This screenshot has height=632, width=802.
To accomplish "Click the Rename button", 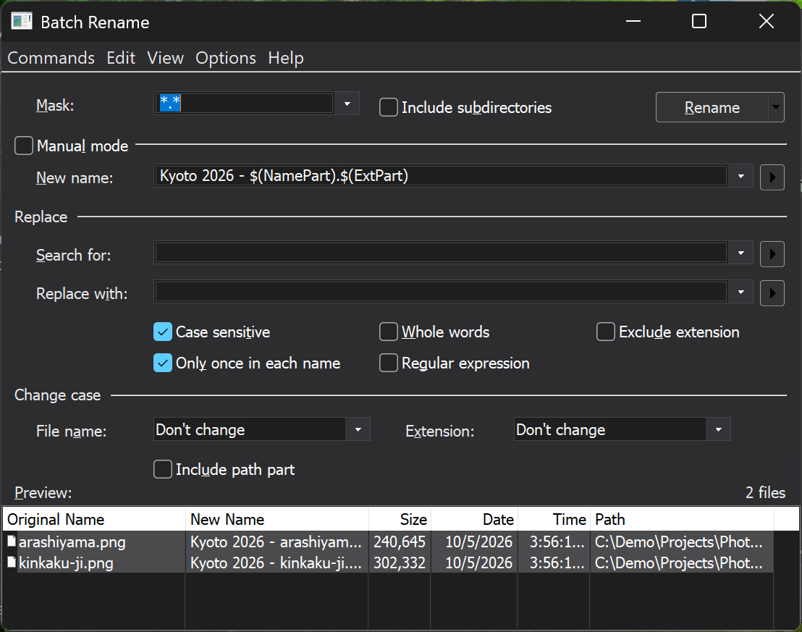I will (712, 107).
